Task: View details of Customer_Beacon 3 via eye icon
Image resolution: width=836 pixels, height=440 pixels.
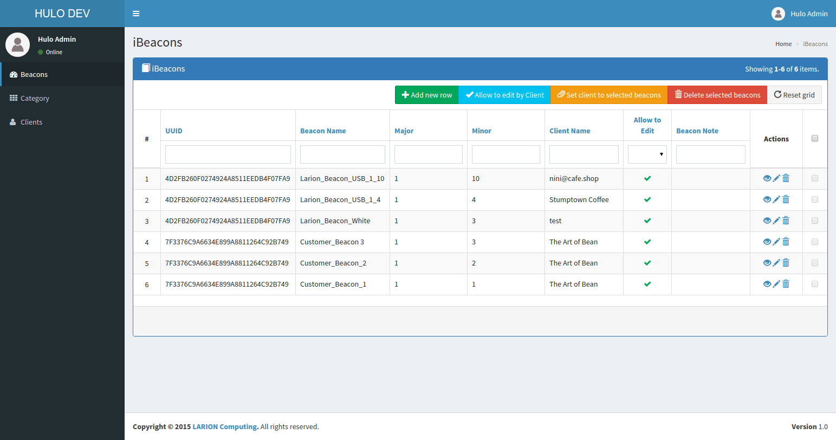Action: tap(767, 242)
